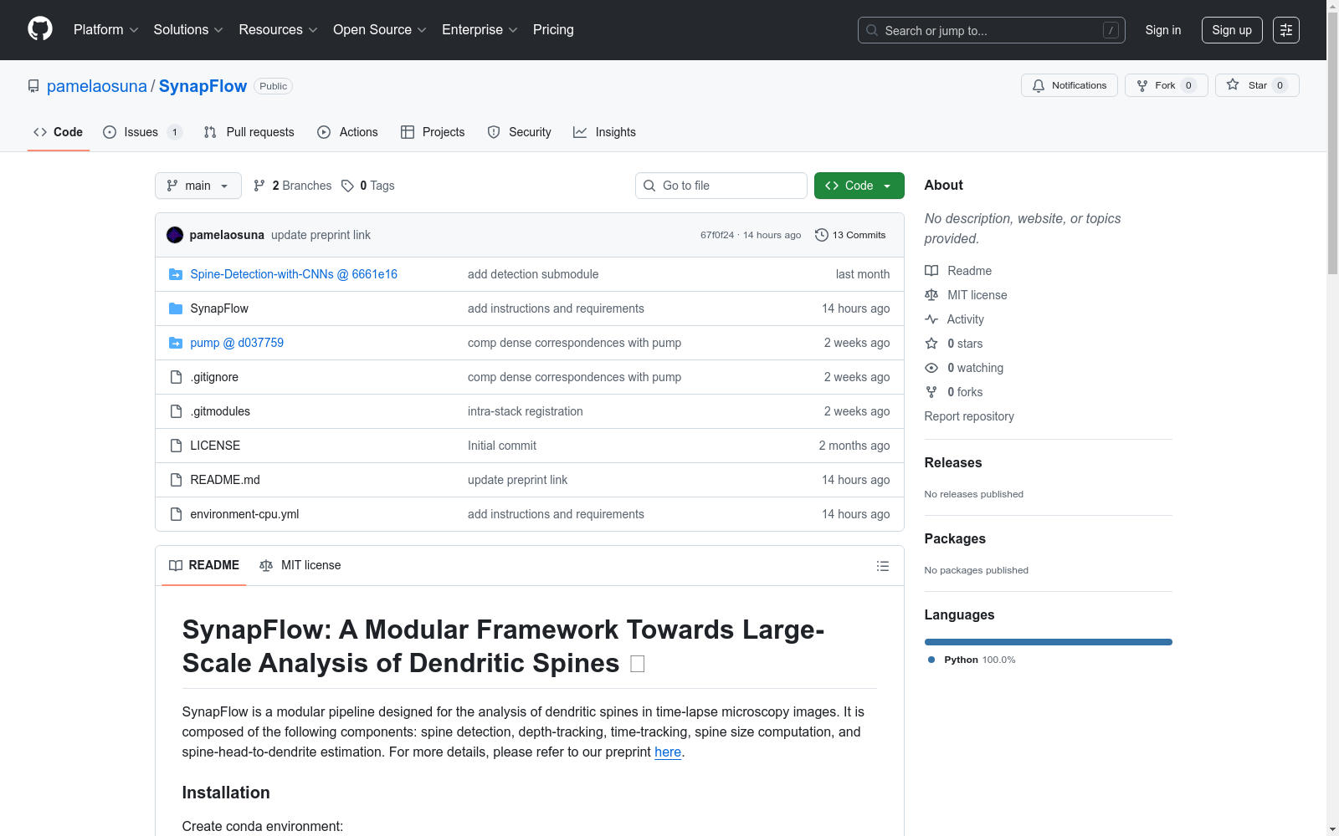Open the README outline list icon
Viewport: 1339px width, 836px height.
click(883, 566)
